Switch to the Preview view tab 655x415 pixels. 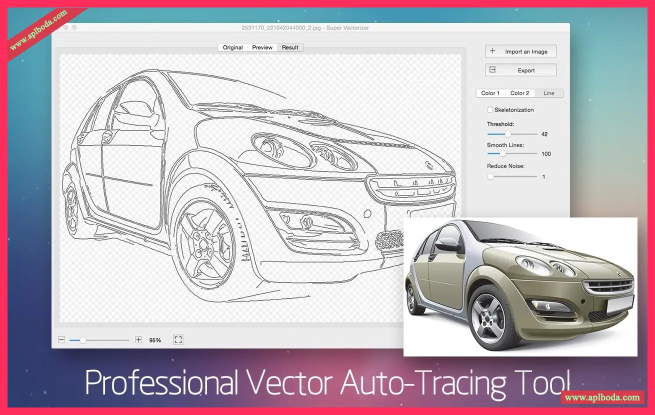(262, 47)
